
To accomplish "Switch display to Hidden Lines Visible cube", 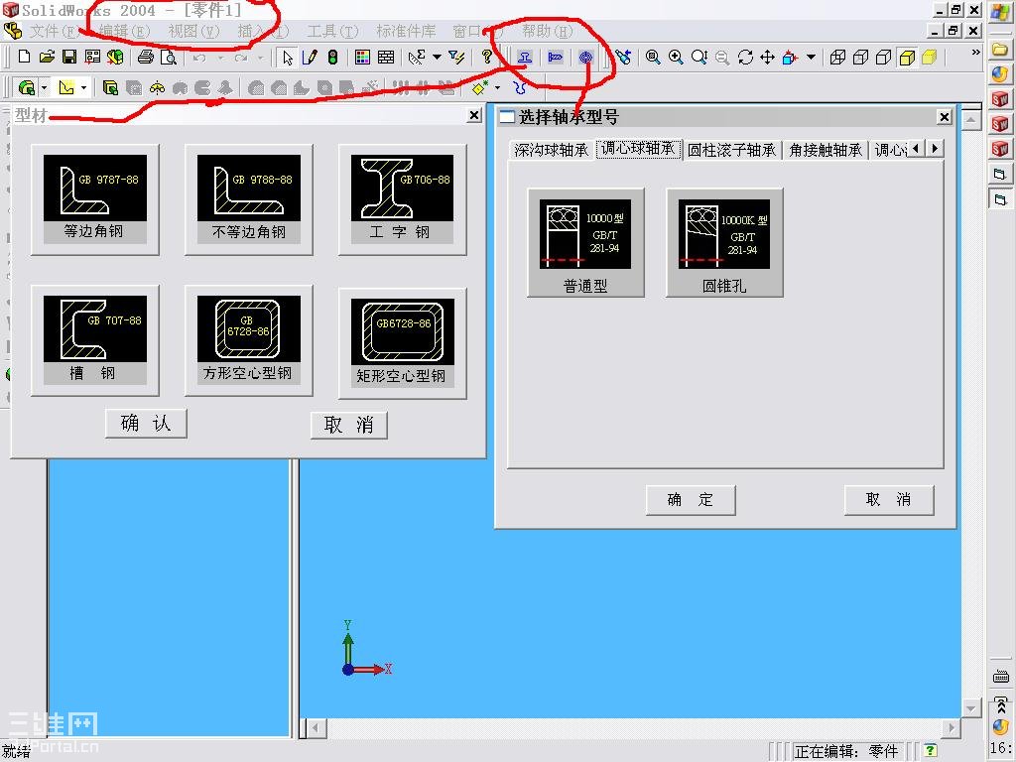I will point(860,57).
